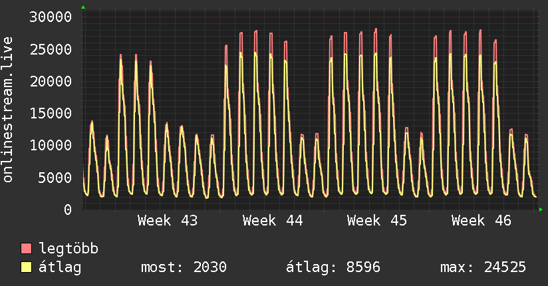548x286 pixels.
Task: Click the yellow átlag legend swatch
Action: (x=26, y=267)
